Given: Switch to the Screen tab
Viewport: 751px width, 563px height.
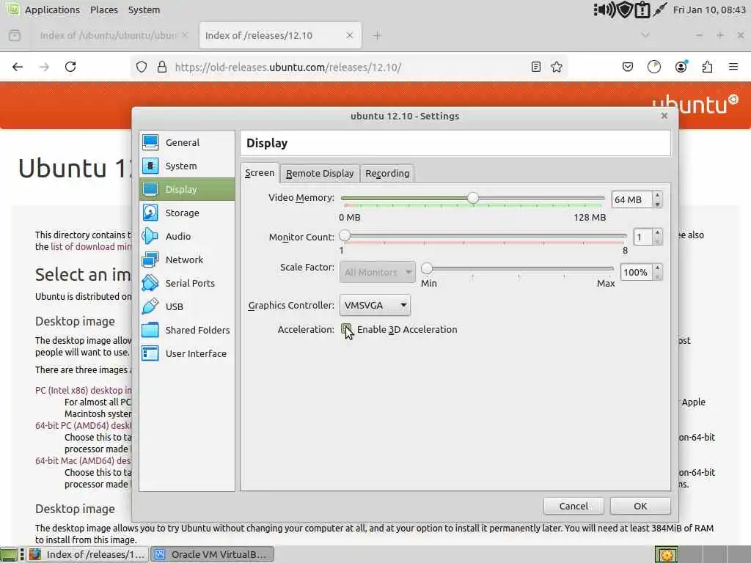Looking at the screenshot, I should click(x=260, y=173).
